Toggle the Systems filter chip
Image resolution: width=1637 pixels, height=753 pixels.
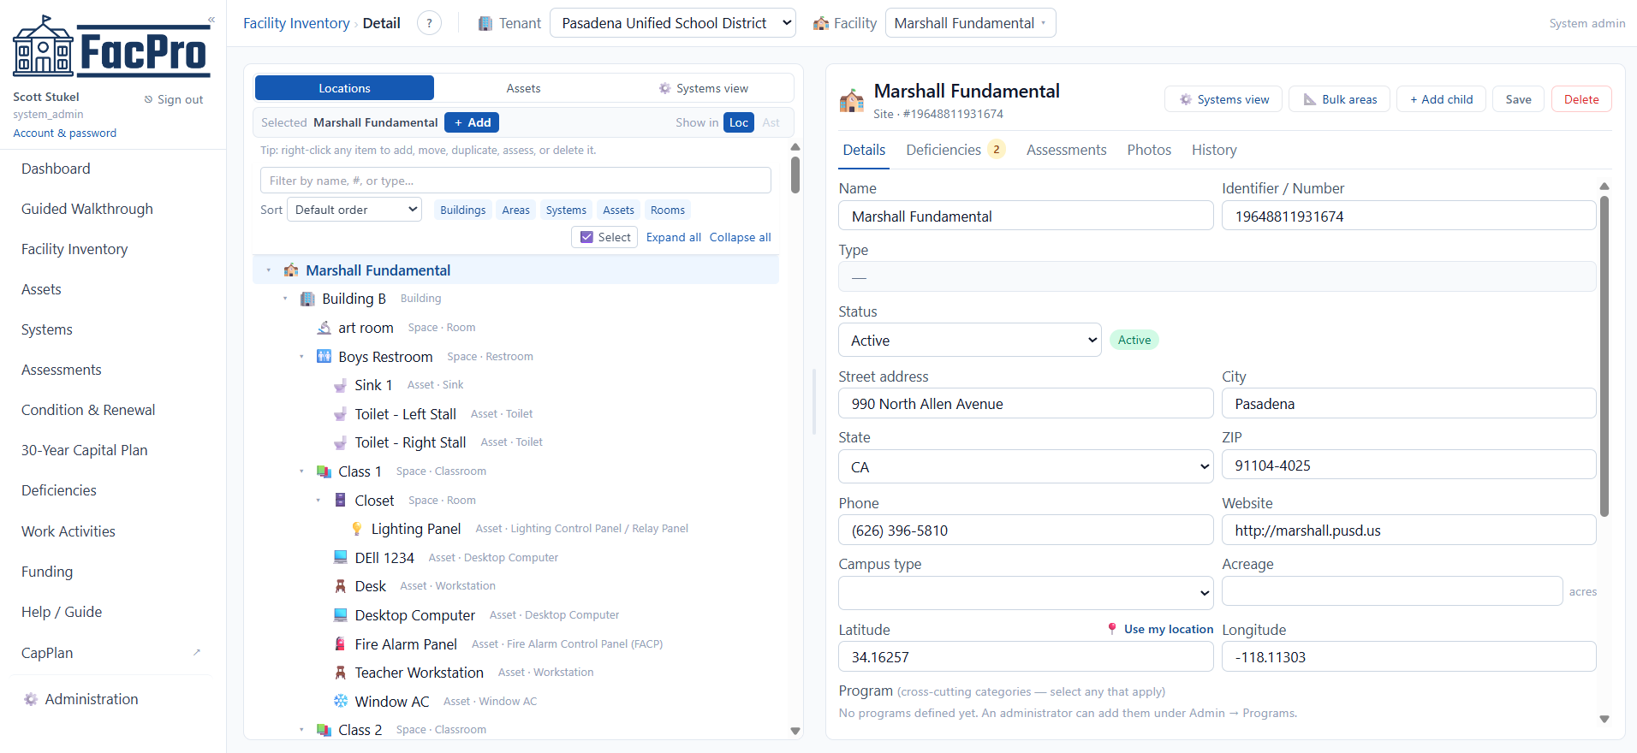(566, 210)
